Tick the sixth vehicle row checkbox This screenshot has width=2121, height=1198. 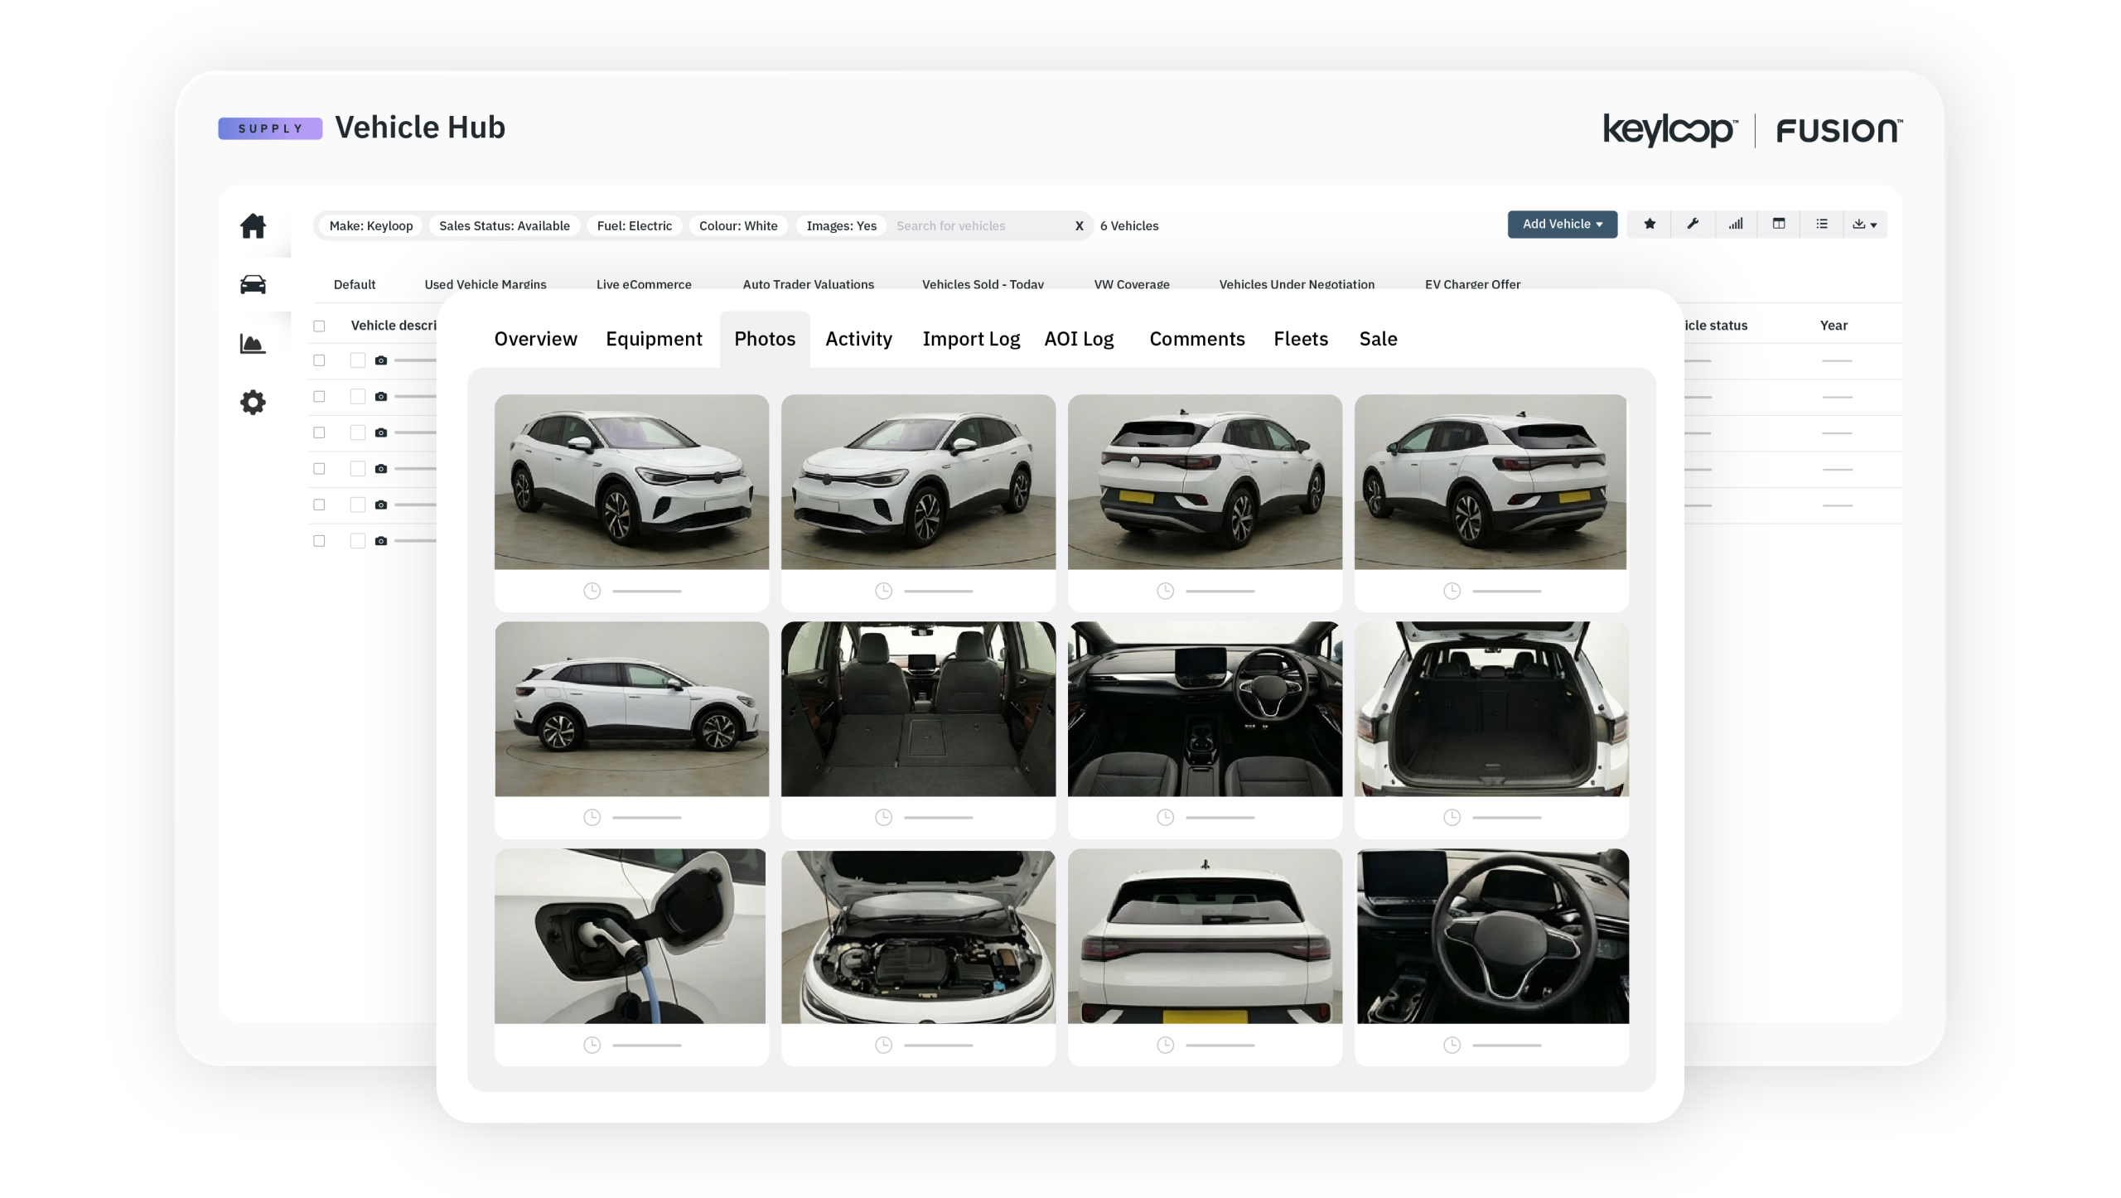(319, 541)
